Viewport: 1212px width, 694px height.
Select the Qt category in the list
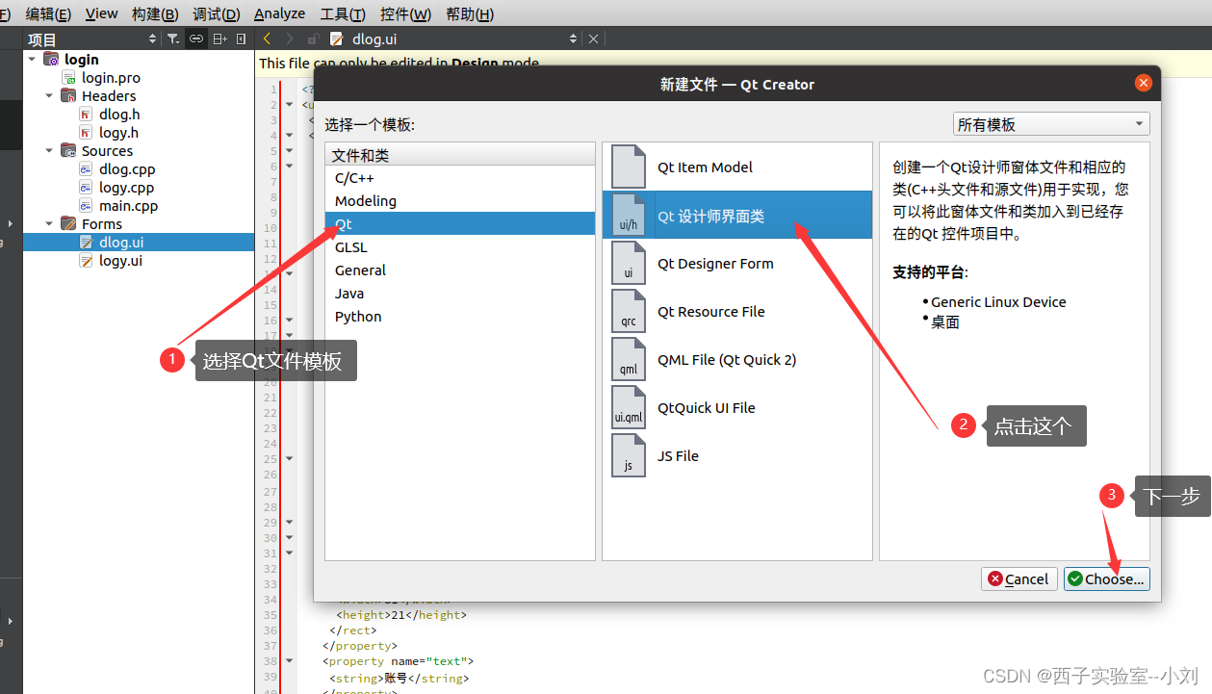[x=460, y=224]
